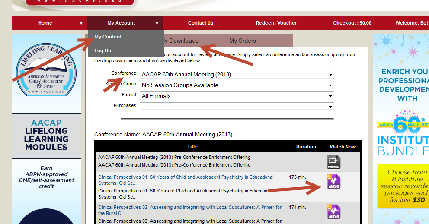
Task: Click the Lifelong Learning Modules banner
Action: pos(46,135)
